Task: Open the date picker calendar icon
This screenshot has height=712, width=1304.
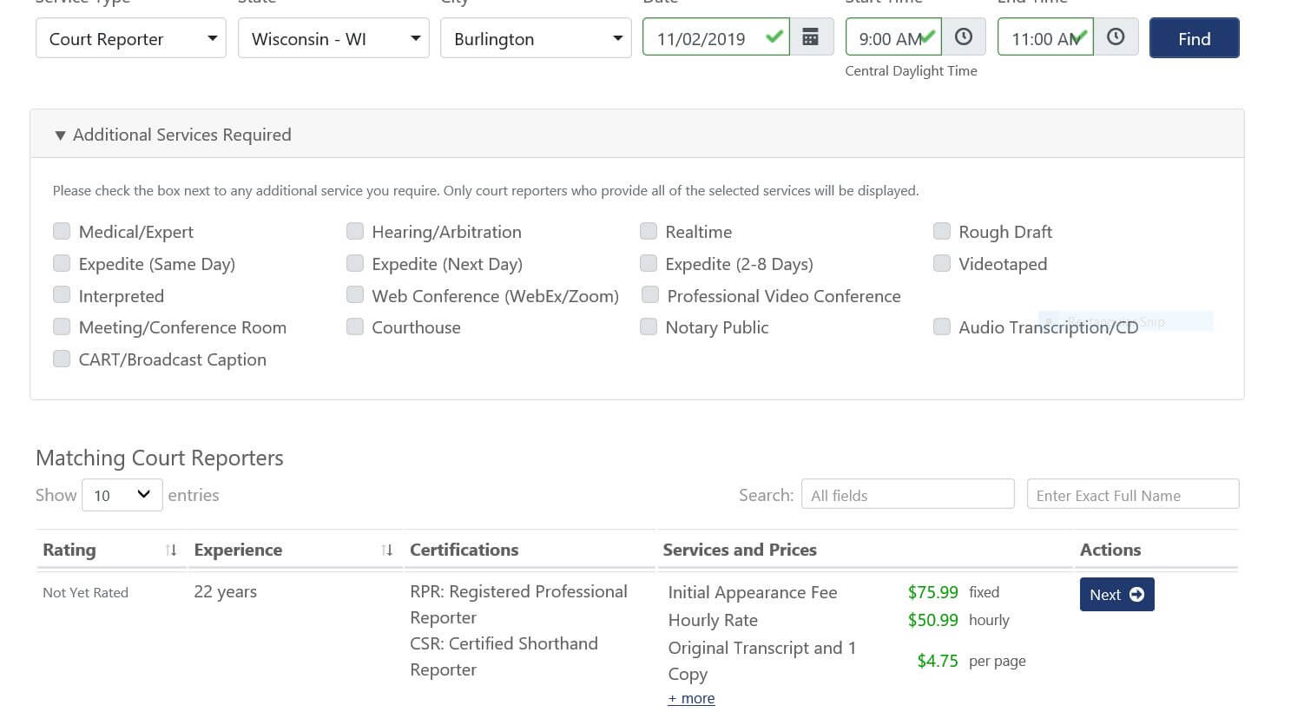Action: point(810,37)
